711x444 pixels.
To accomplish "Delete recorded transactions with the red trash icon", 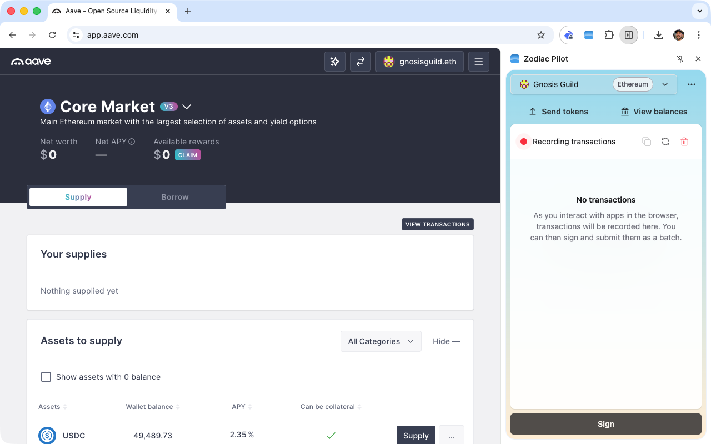I will (x=684, y=142).
